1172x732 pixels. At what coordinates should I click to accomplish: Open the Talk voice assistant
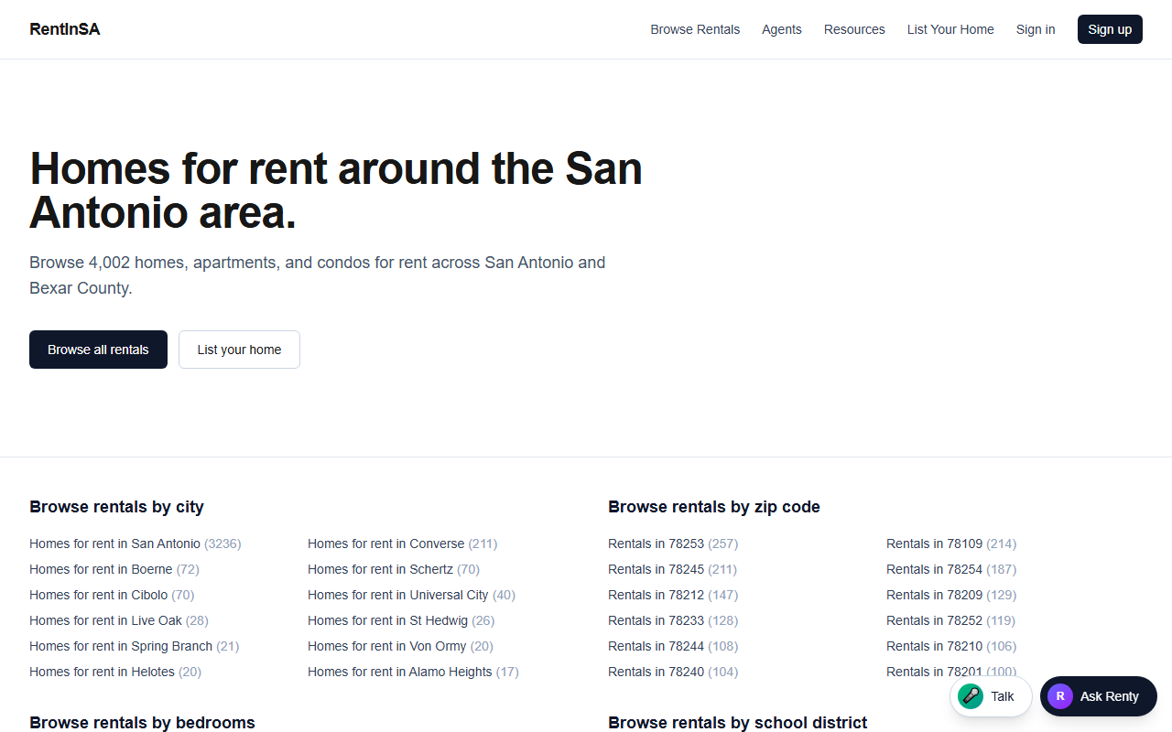(x=991, y=696)
